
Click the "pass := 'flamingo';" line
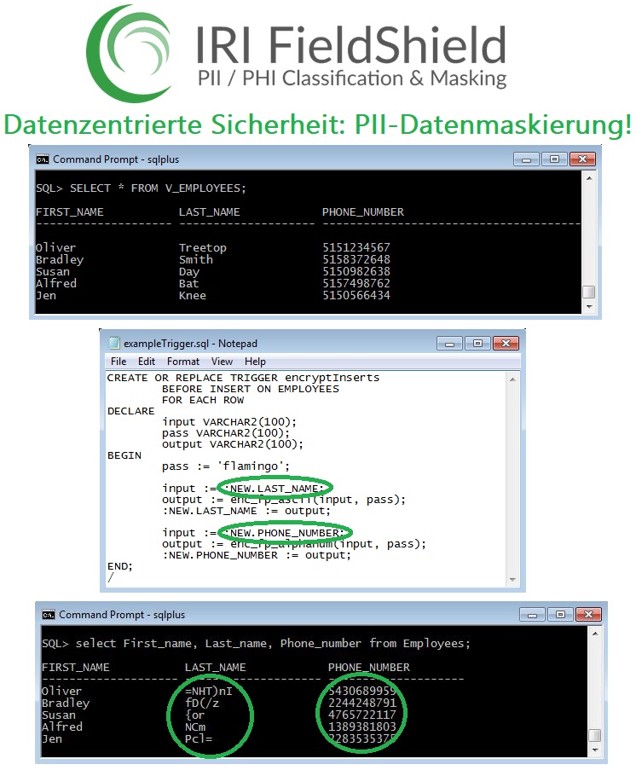click(x=226, y=466)
